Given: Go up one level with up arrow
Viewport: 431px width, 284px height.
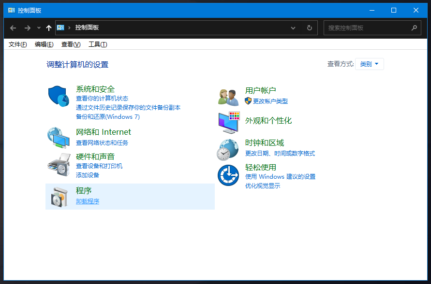Looking at the screenshot, I should [x=49, y=28].
